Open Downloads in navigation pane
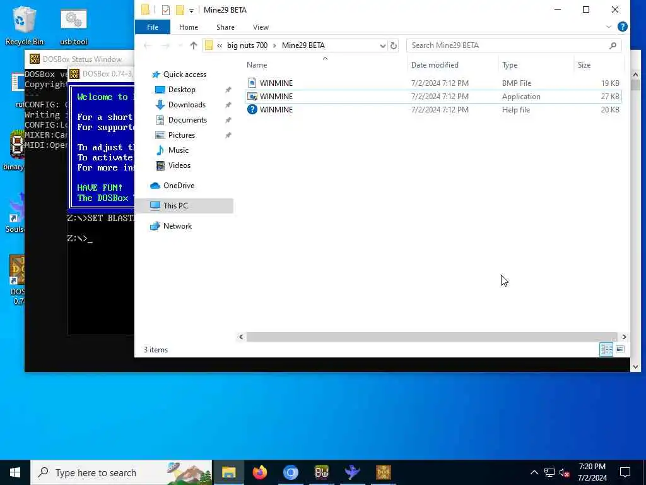This screenshot has height=485, width=646. (187, 105)
